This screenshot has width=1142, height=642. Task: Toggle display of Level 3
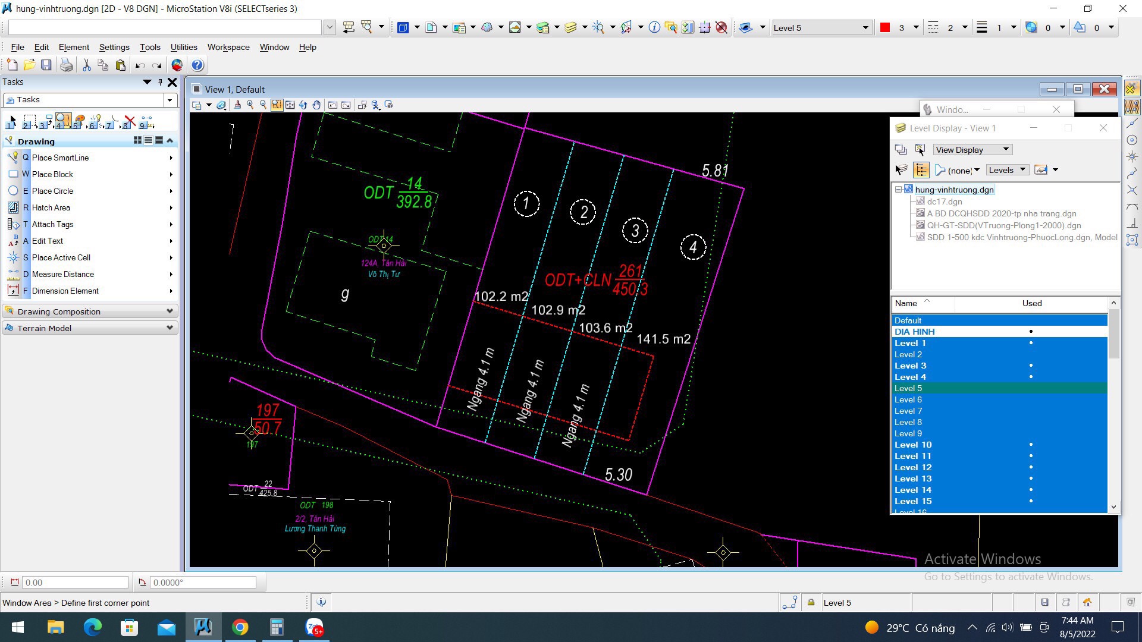click(910, 366)
